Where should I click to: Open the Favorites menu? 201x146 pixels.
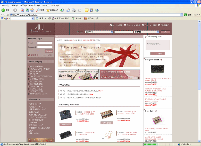click(x=34, y=5)
